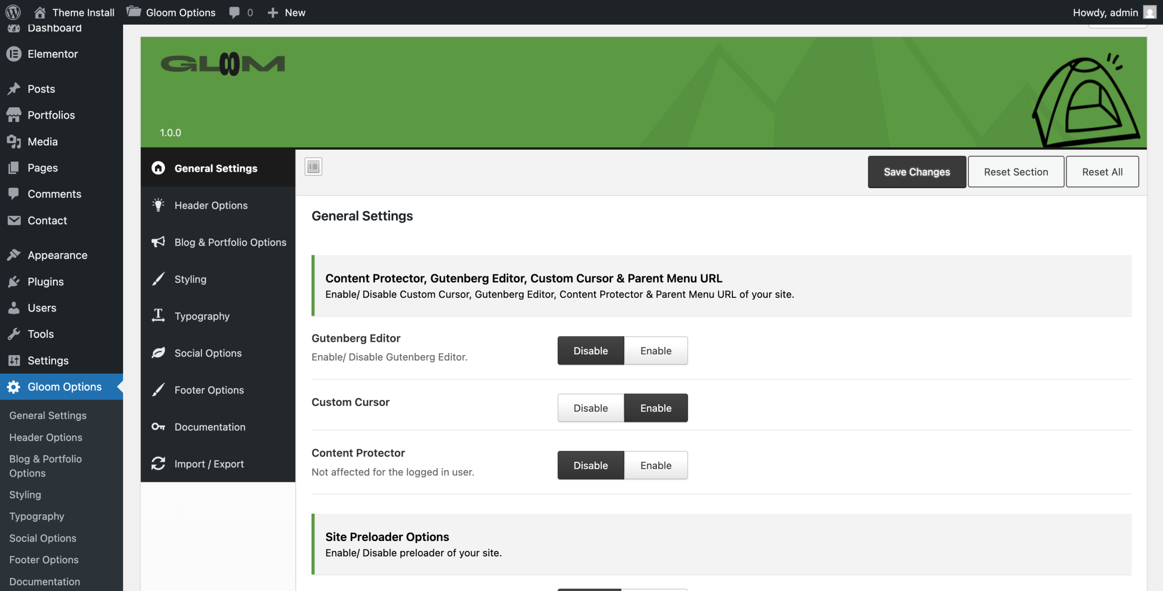Click the Reset Section button
1163x591 pixels.
[1016, 172]
